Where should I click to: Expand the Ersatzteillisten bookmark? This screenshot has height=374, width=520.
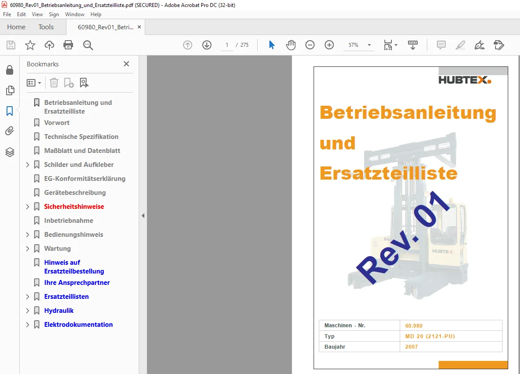pos(28,297)
